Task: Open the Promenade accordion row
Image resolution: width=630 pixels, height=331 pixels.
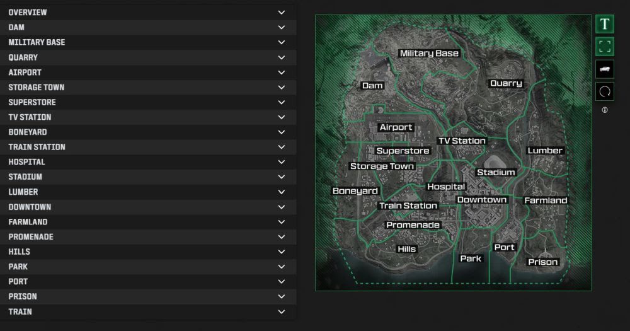Action: point(148,236)
